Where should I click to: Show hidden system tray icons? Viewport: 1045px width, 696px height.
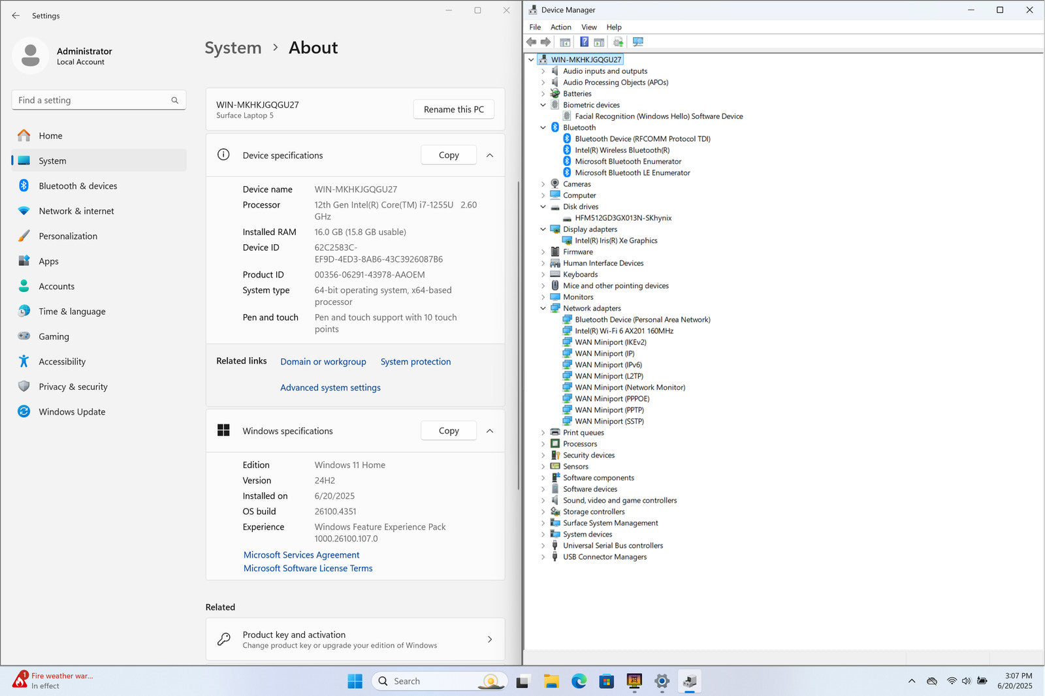[912, 681]
